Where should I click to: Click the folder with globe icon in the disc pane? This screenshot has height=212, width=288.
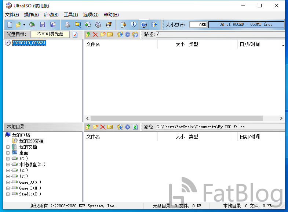point(135,35)
